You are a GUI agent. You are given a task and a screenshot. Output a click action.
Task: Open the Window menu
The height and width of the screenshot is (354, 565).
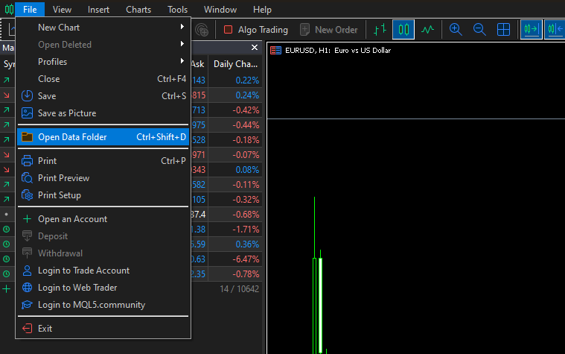click(220, 10)
